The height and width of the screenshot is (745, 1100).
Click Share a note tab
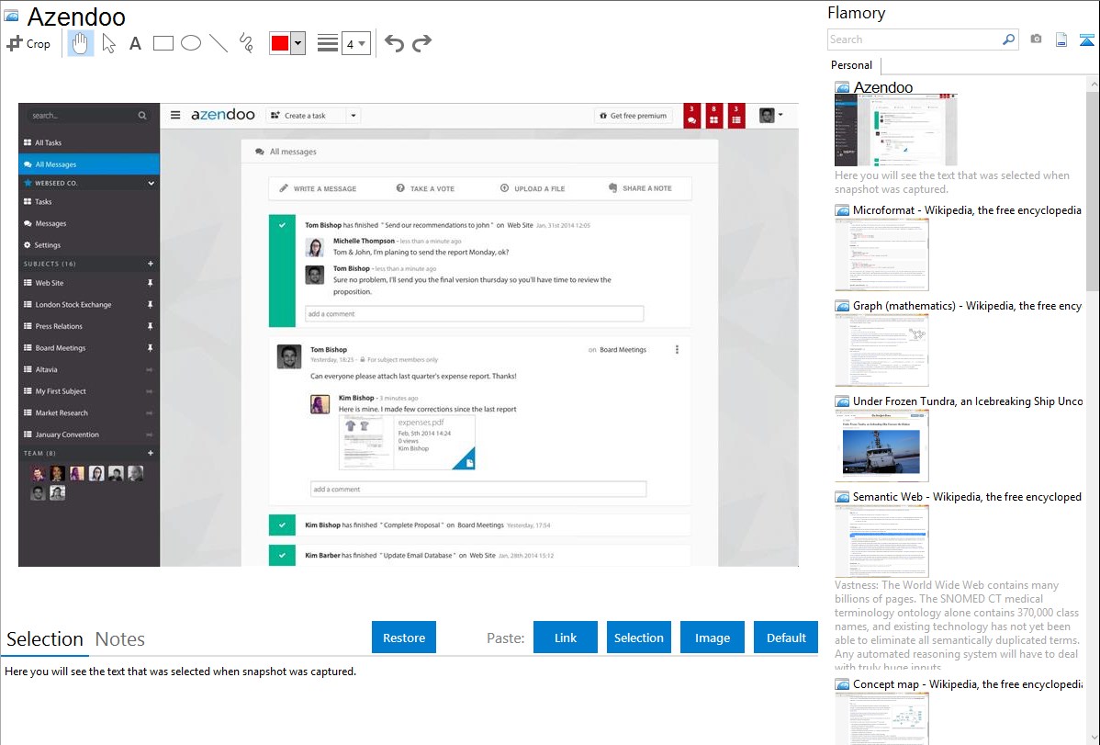[640, 188]
